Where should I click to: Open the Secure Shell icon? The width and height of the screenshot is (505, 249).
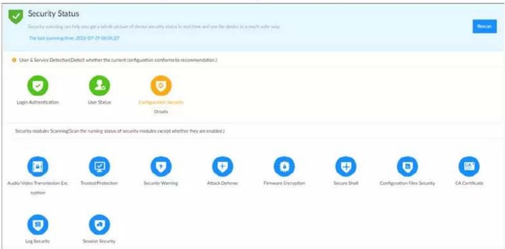[346, 166]
